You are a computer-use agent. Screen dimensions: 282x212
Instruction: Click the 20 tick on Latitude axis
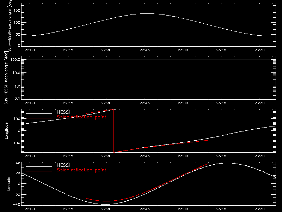(18, 173)
